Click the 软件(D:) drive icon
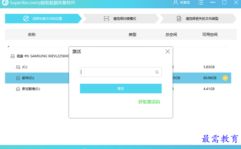The image size is (241, 149). (18, 78)
